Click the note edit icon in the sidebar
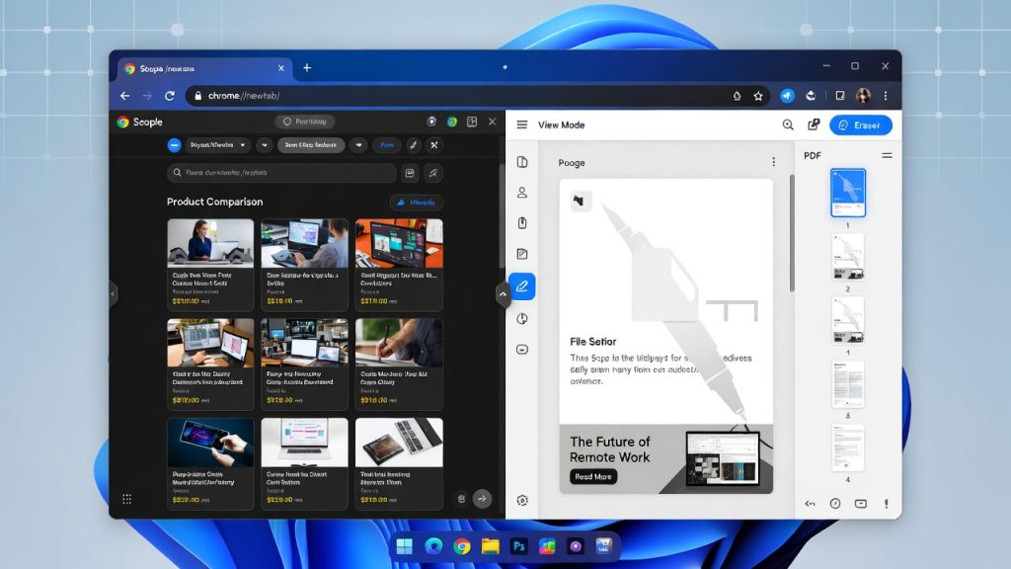The width and height of the screenshot is (1011, 569). pyautogui.click(x=522, y=255)
